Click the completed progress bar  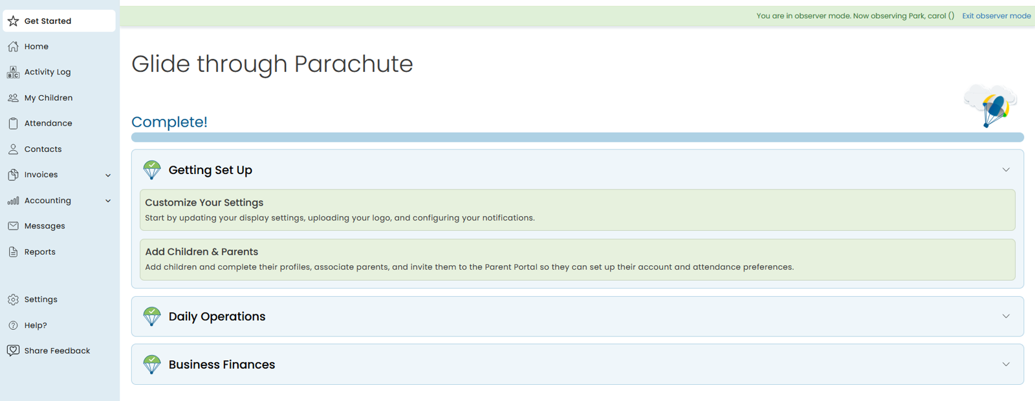tap(577, 137)
